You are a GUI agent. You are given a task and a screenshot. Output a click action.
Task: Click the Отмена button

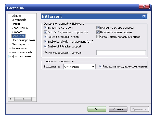(118, 109)
